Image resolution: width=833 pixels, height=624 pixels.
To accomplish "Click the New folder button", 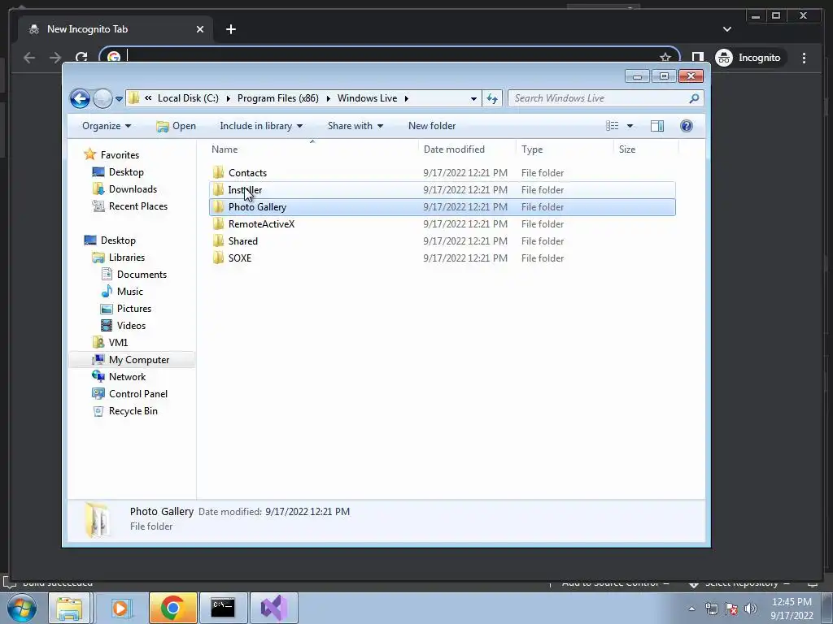I will 432,126.
